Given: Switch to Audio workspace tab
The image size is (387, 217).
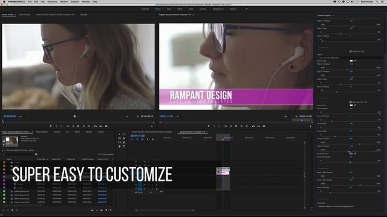Looking at the screenshot, I should pos(191,9).
